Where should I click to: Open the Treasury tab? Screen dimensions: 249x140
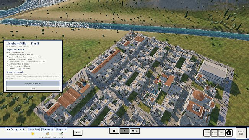pos(48,129)
